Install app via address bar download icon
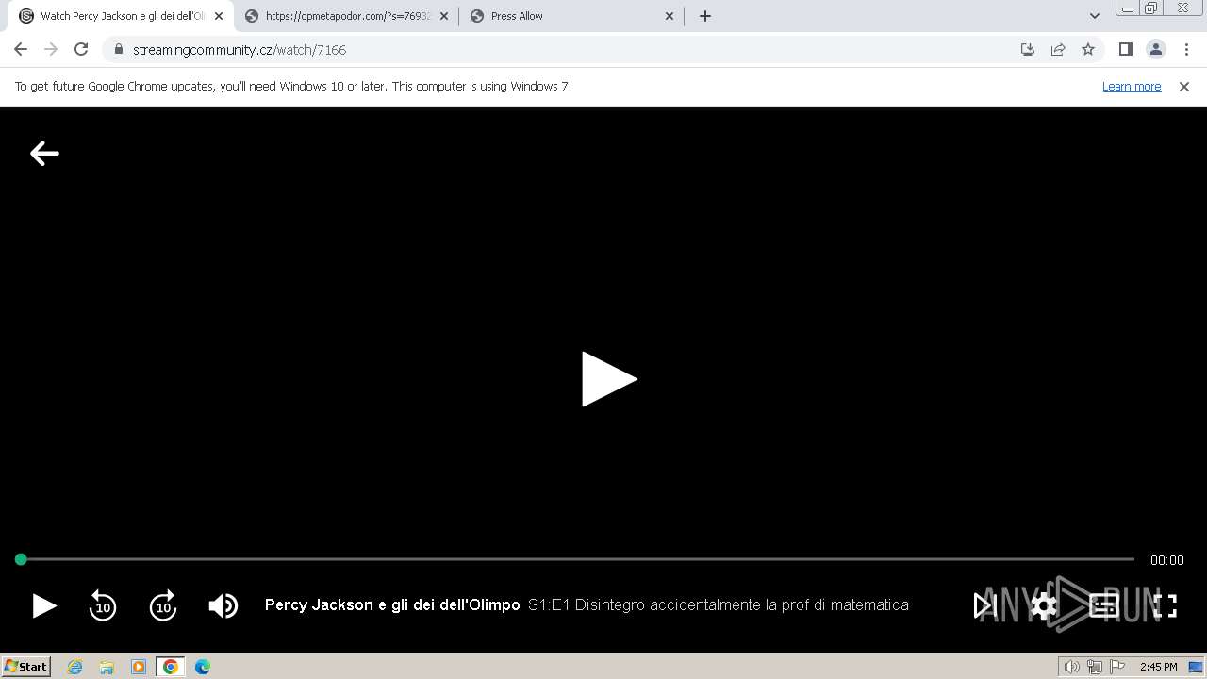The width and height of the screenshot is (1207, 679). (1028, 49)
